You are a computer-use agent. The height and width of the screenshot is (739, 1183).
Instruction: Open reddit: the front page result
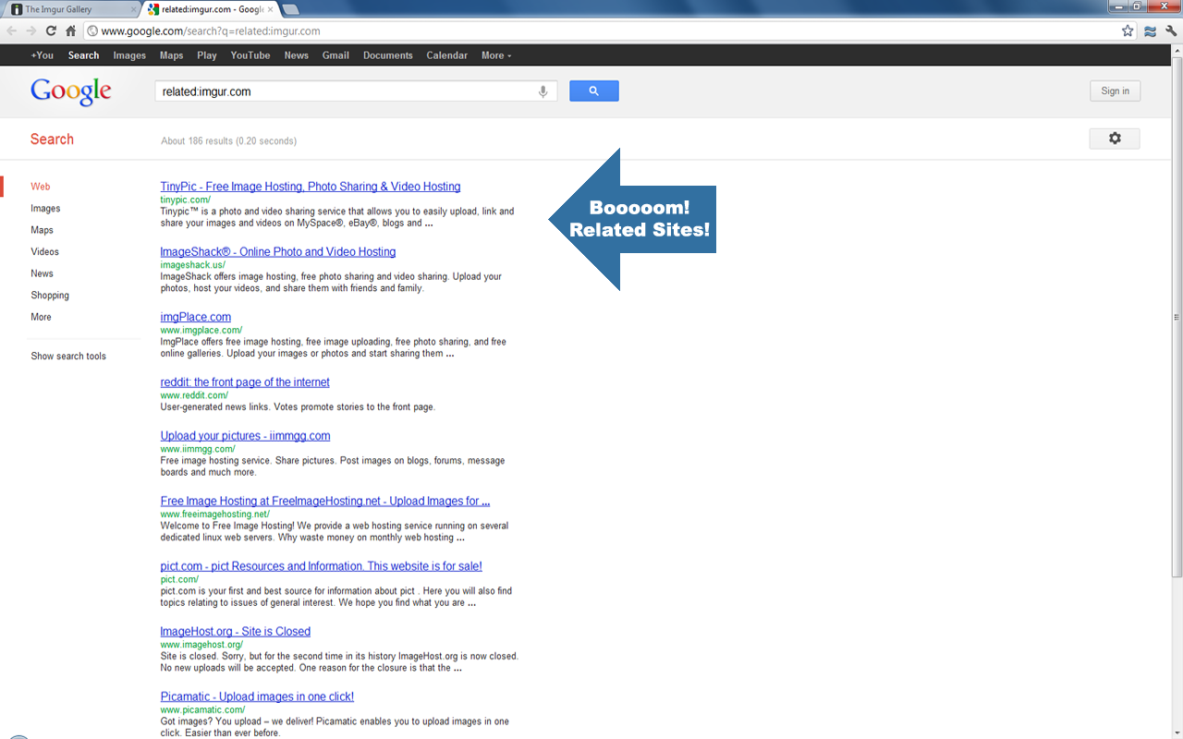pos(245,382)
